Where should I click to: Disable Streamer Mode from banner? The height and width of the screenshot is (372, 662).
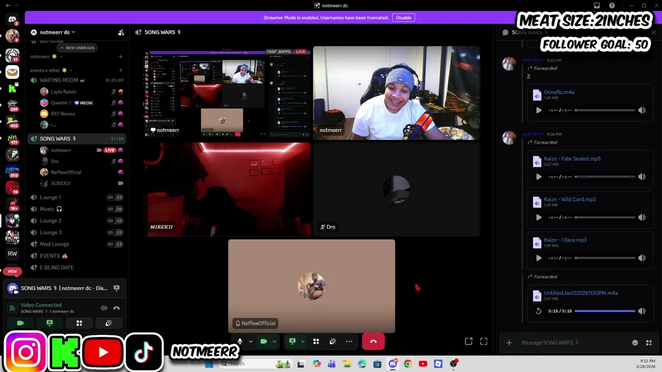tap(403, 18)
